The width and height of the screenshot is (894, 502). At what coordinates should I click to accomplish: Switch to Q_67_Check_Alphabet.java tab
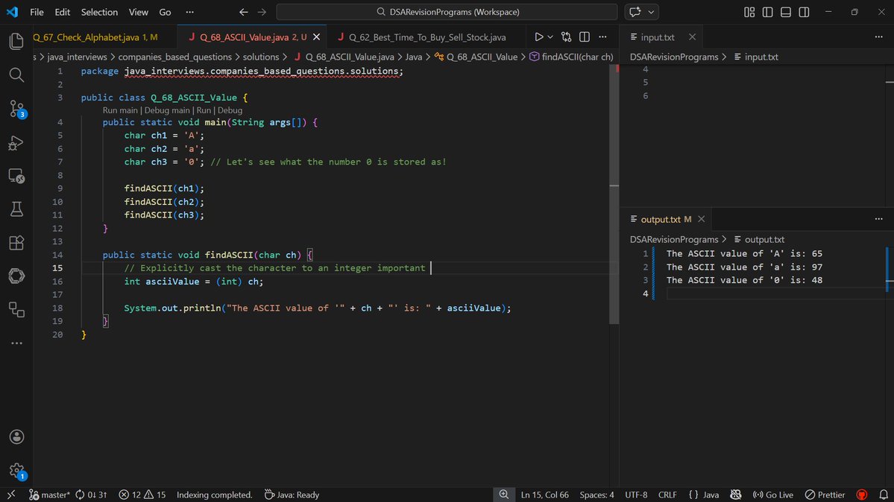tap(95, 37)
